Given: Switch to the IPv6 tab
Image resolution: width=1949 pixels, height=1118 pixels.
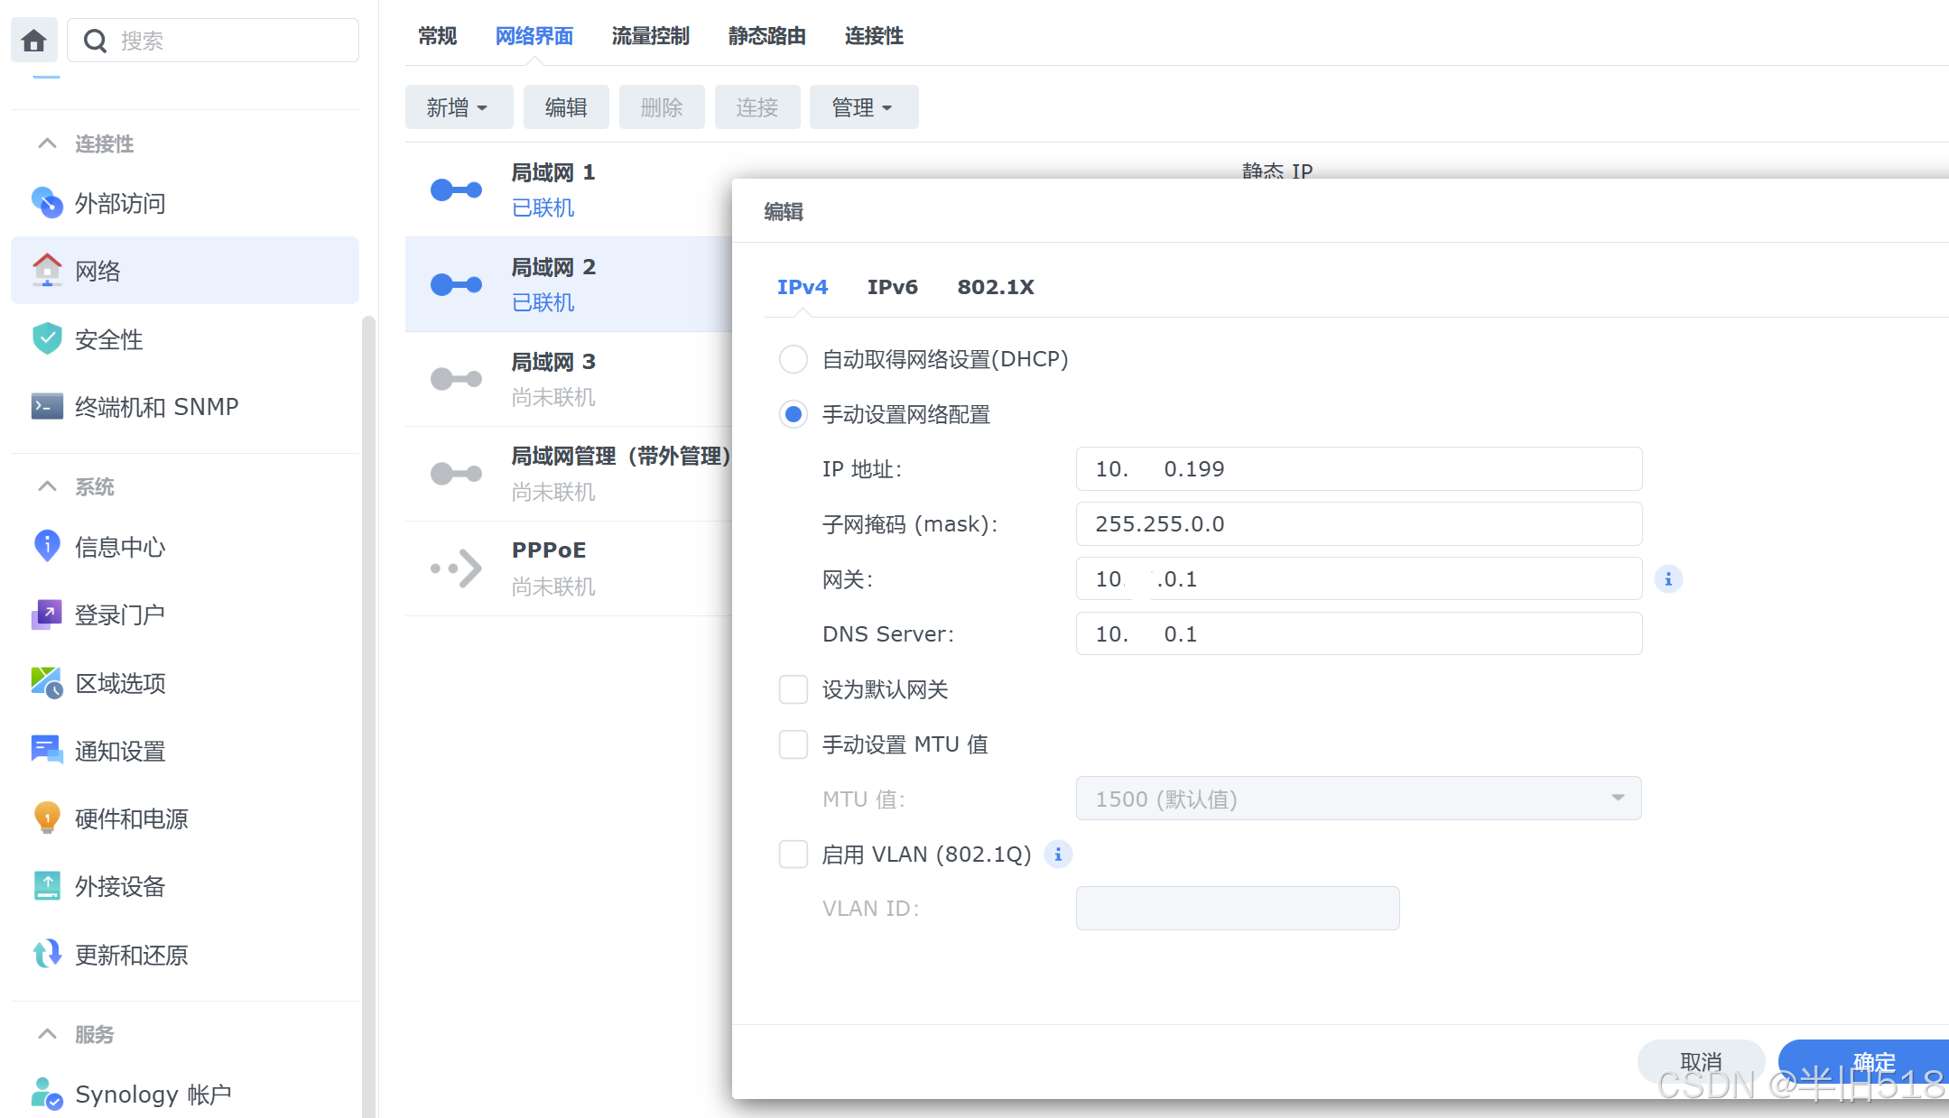Looking at the screenshot, I should pyautogui.click(x=892, y=287).
